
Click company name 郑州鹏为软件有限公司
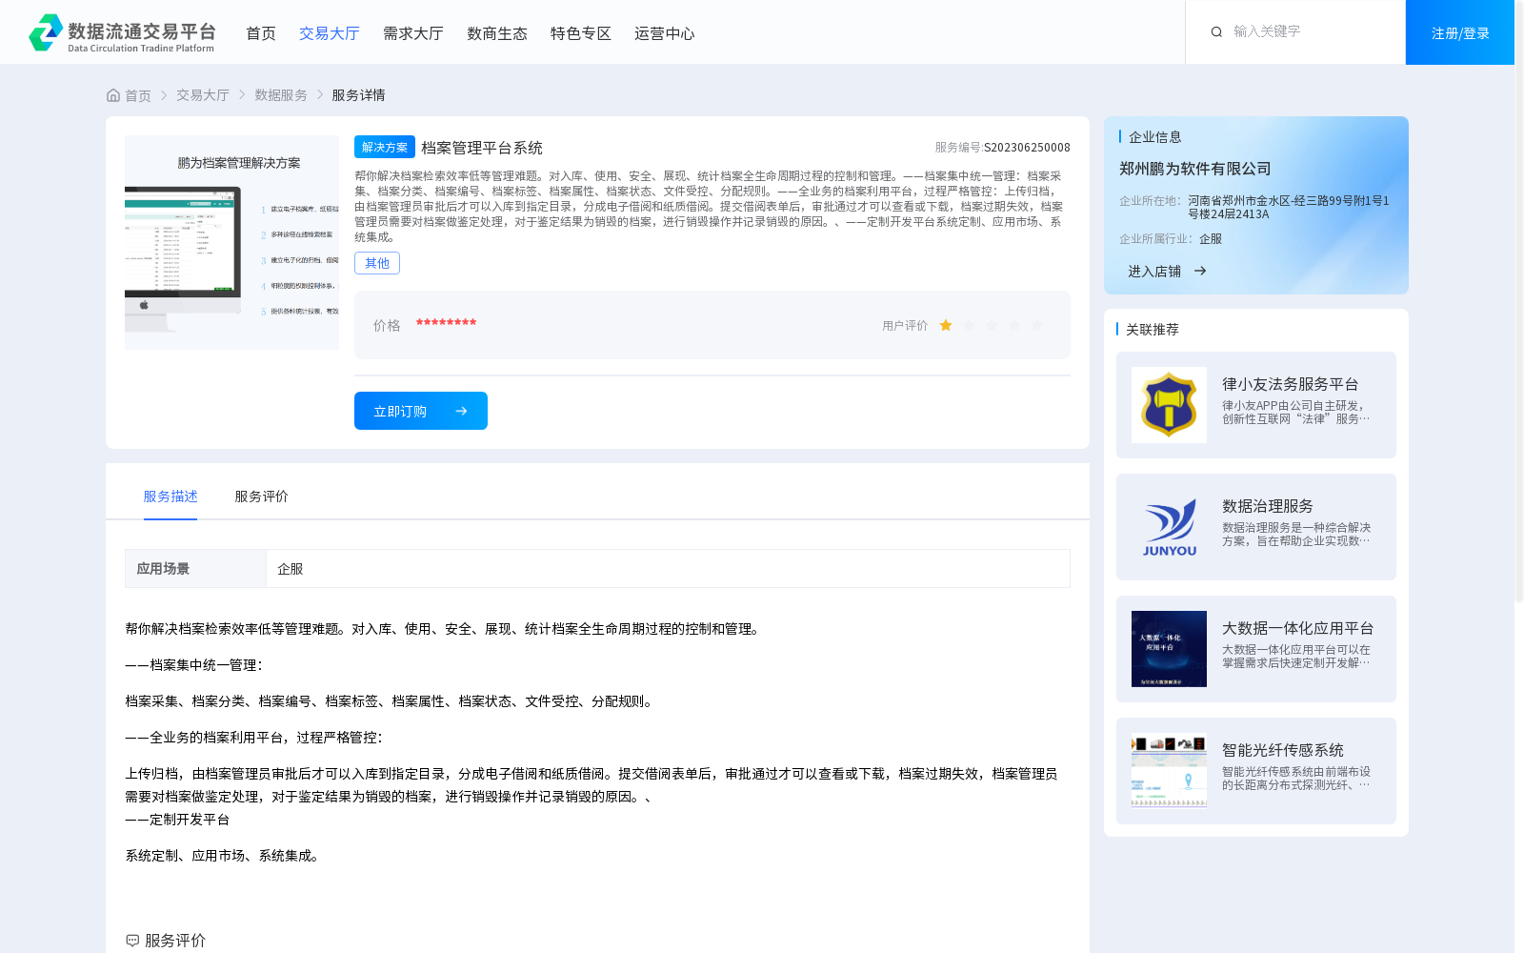[1195, 169]
